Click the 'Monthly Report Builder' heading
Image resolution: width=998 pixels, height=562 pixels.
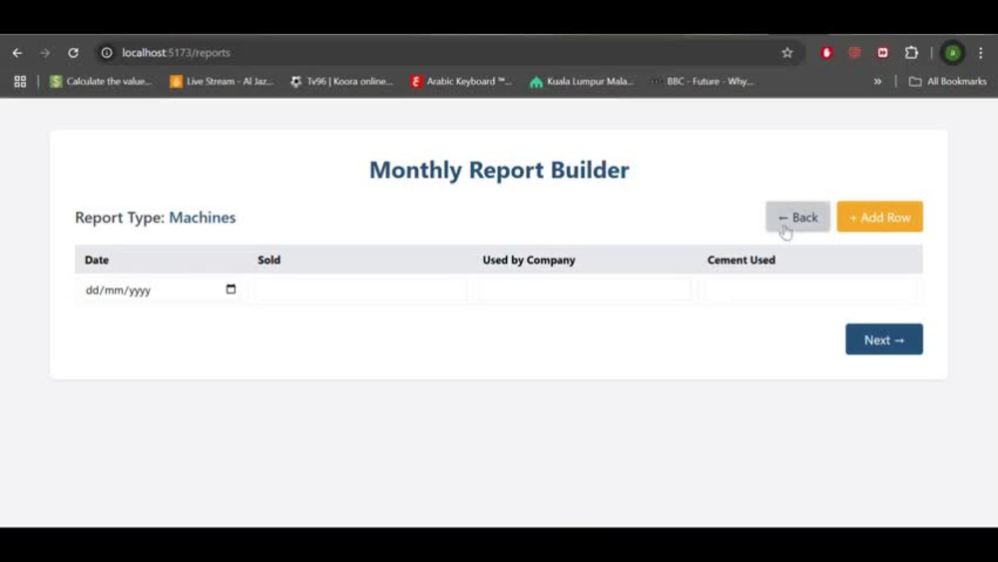point(499,170)
